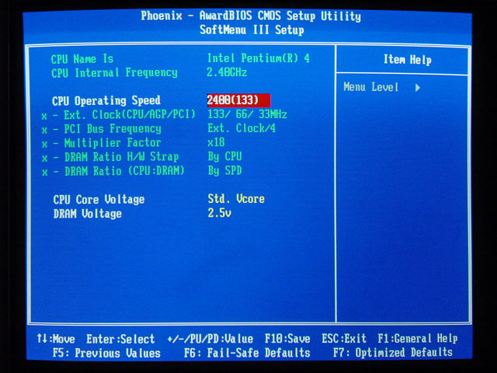Click F6: Fail-Safe Defaults hint

point(247,353)
